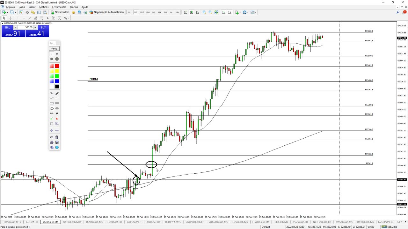Pick solid green color swatch
The height and width of the screenshot is (229, 408).
pyautogui.click(x=57, y=76)
